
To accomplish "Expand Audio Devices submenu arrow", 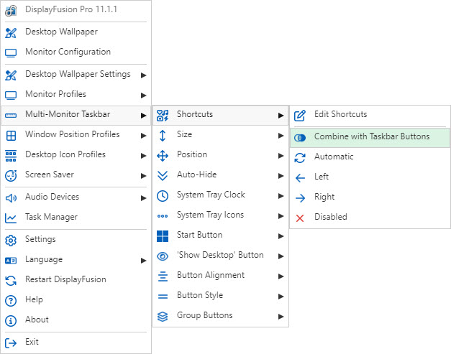I will tap(143, 198).
